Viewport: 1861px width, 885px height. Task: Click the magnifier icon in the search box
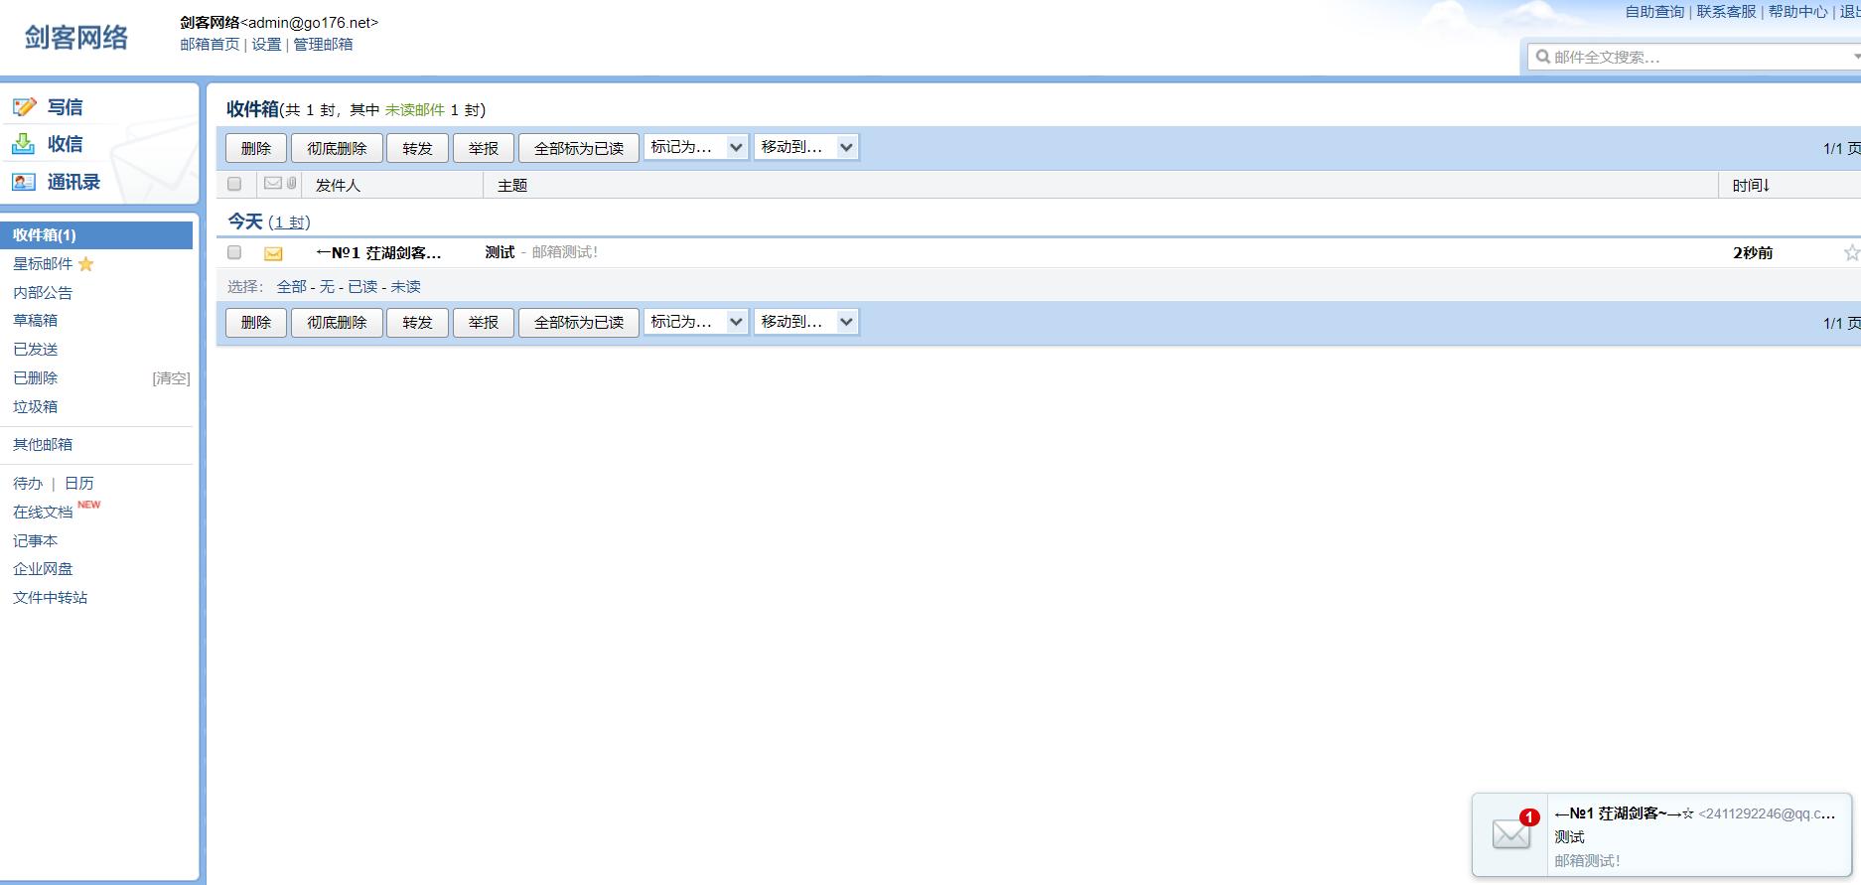1543,57
